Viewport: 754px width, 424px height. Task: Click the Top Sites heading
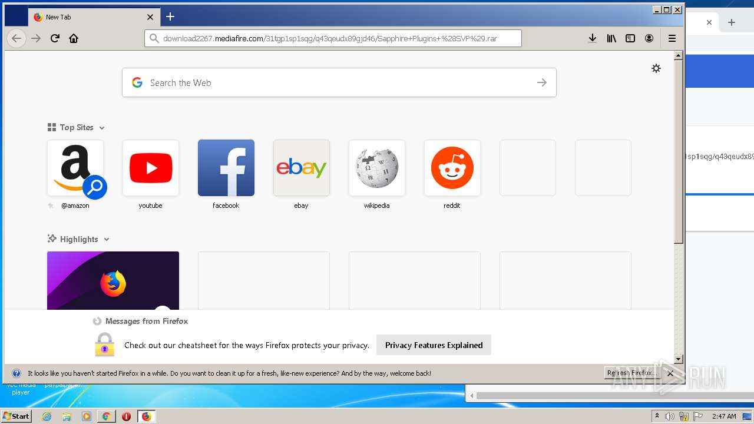77,127
